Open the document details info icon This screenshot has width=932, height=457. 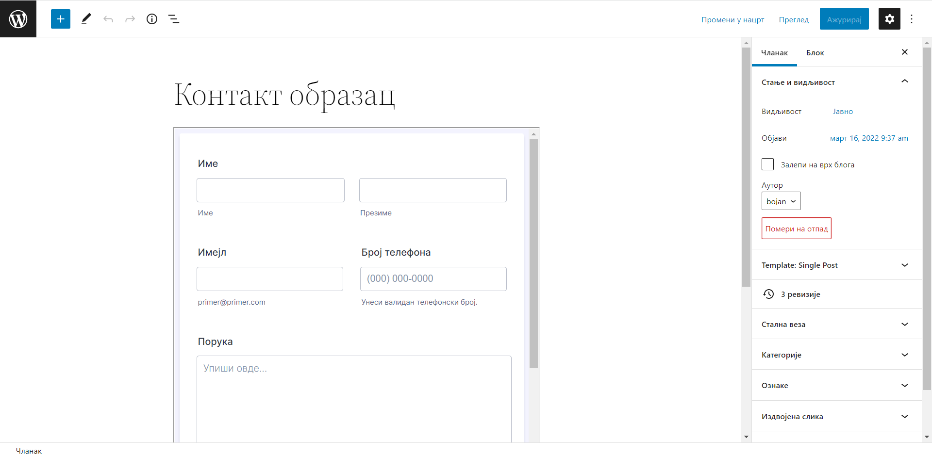[x=152, y=19]
